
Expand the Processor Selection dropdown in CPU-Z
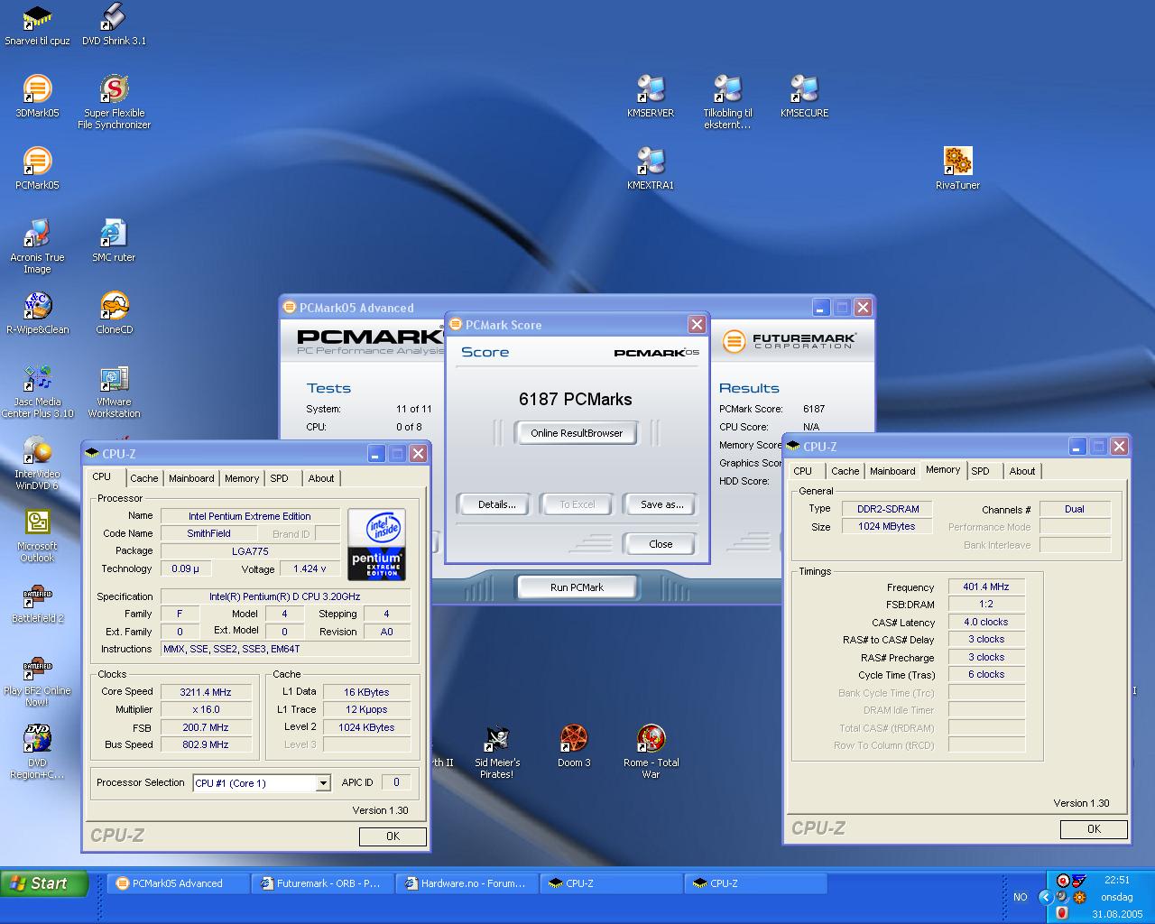[x=323, y=783]
